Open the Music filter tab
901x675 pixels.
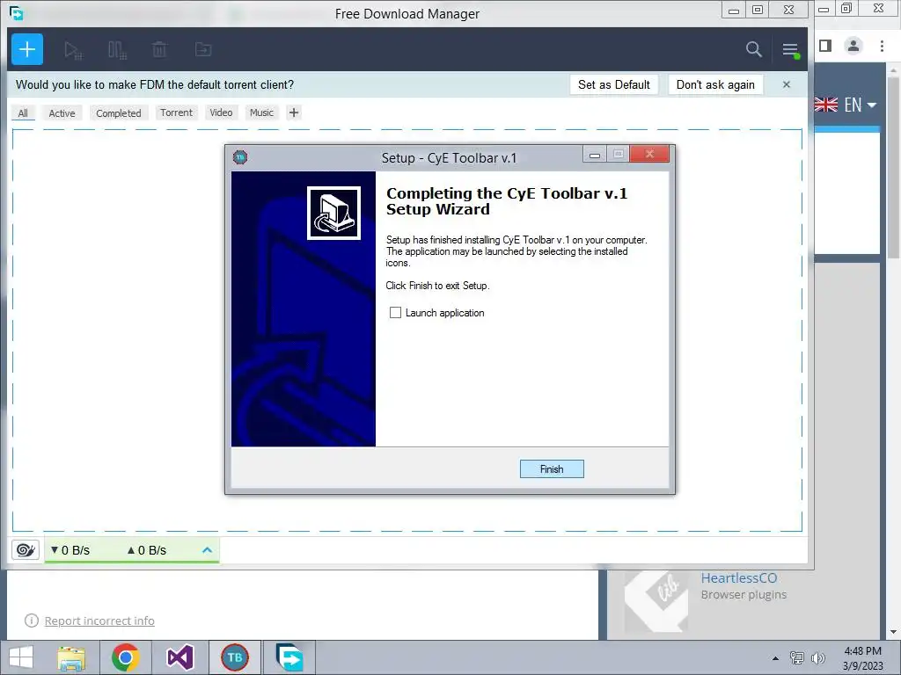pos(261,112)
